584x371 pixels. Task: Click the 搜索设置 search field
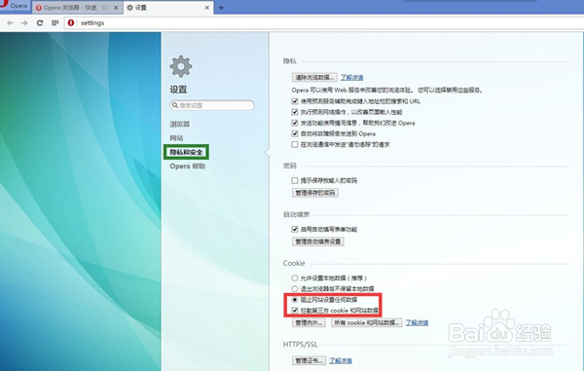click(x=212, y=105)
